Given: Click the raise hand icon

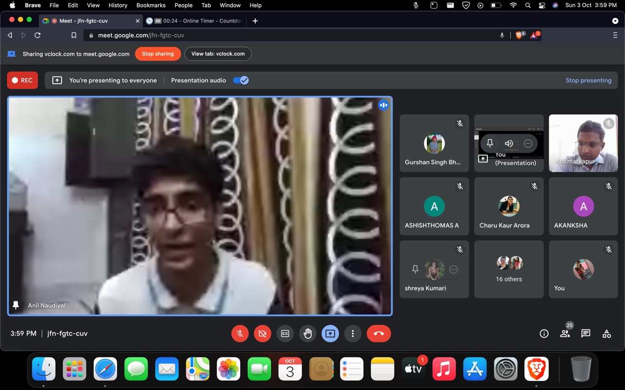Looking at the screenshot, I should pos(308,333).
